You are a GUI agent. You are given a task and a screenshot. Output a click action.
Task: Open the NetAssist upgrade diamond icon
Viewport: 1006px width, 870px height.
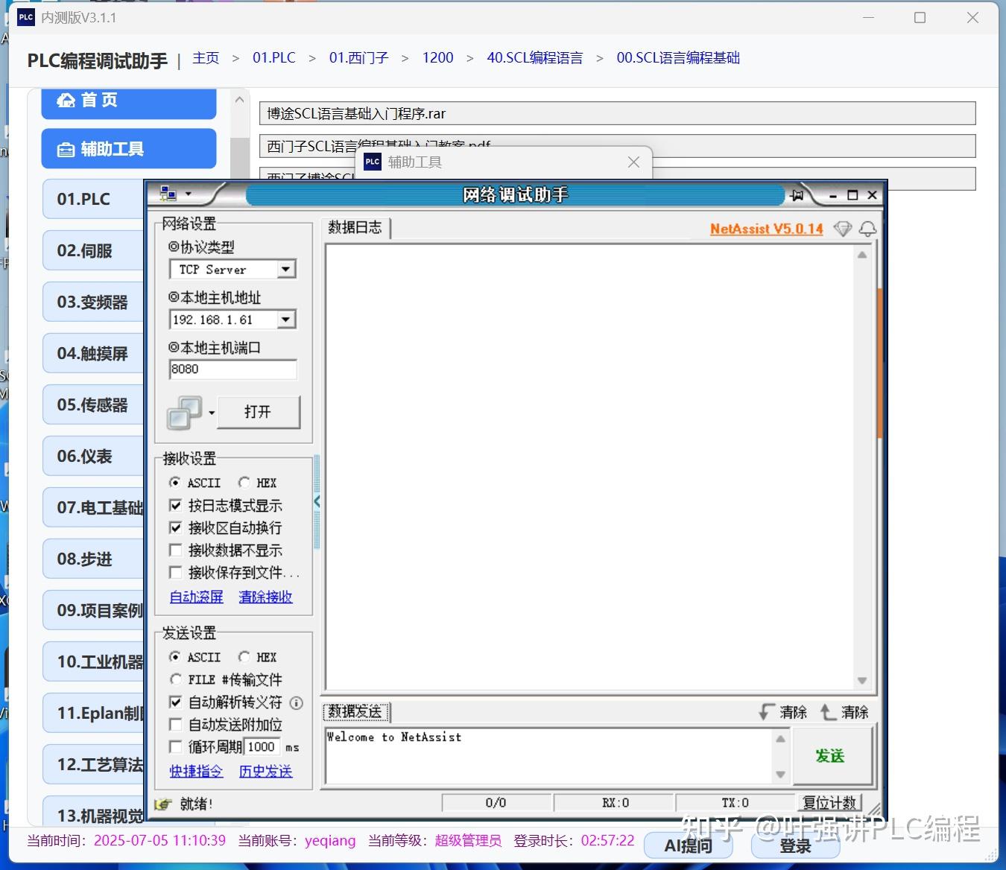pos(842,229)
